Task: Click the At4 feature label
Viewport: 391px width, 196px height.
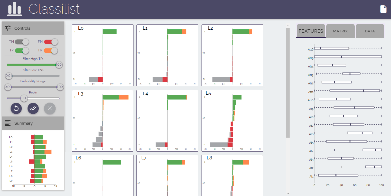Action: pyautogui.click(x=311, y=151)
